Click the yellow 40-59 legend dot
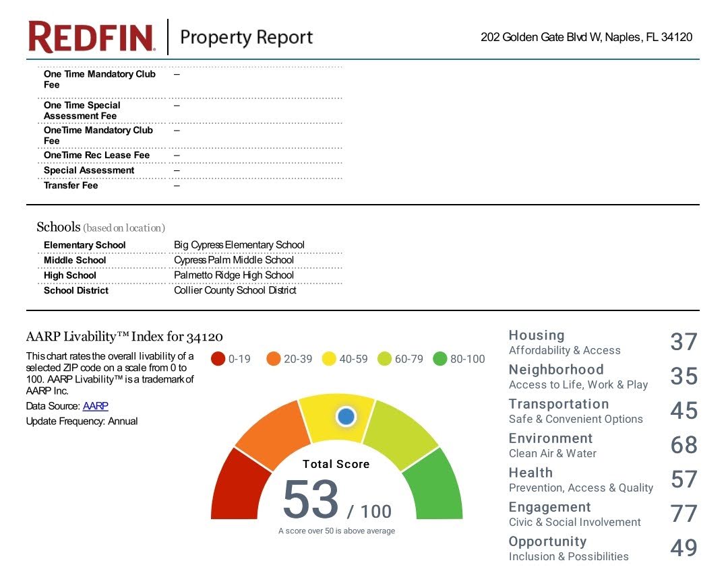728x571 pixels. 329,359
